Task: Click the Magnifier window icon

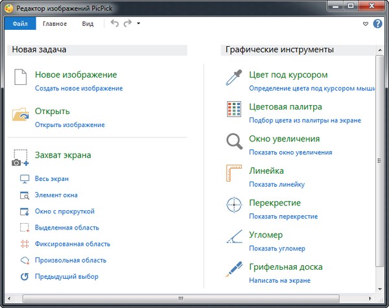Action: pyautogui.click(x=233, y=142)
